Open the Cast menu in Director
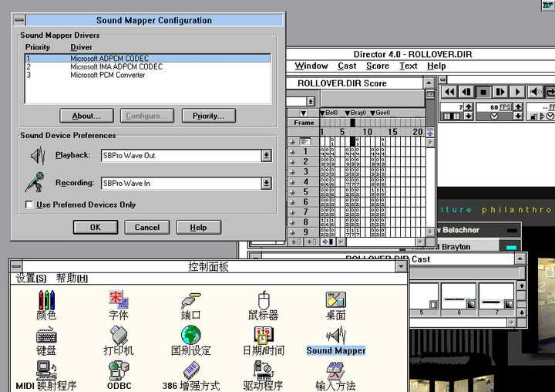555x392 pixels. [x=347, y=66]
